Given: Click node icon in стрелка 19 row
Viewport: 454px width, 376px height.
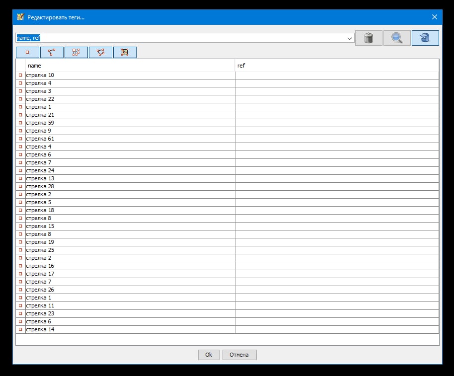Looking at the screenshot, I should pos(20,242).
